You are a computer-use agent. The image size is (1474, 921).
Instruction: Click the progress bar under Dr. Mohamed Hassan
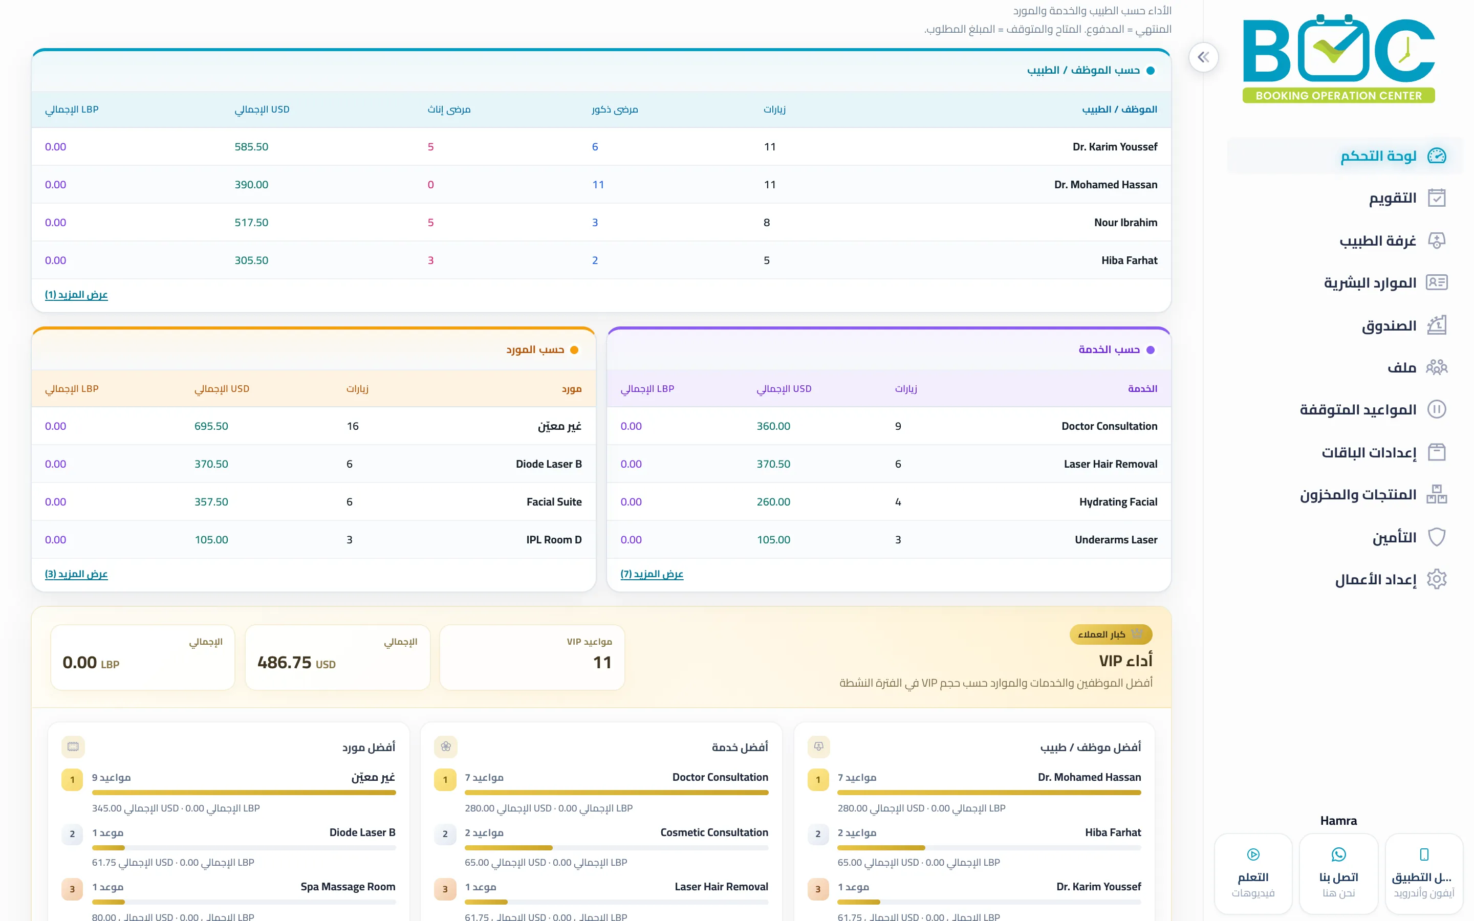[x=989, y=793]
